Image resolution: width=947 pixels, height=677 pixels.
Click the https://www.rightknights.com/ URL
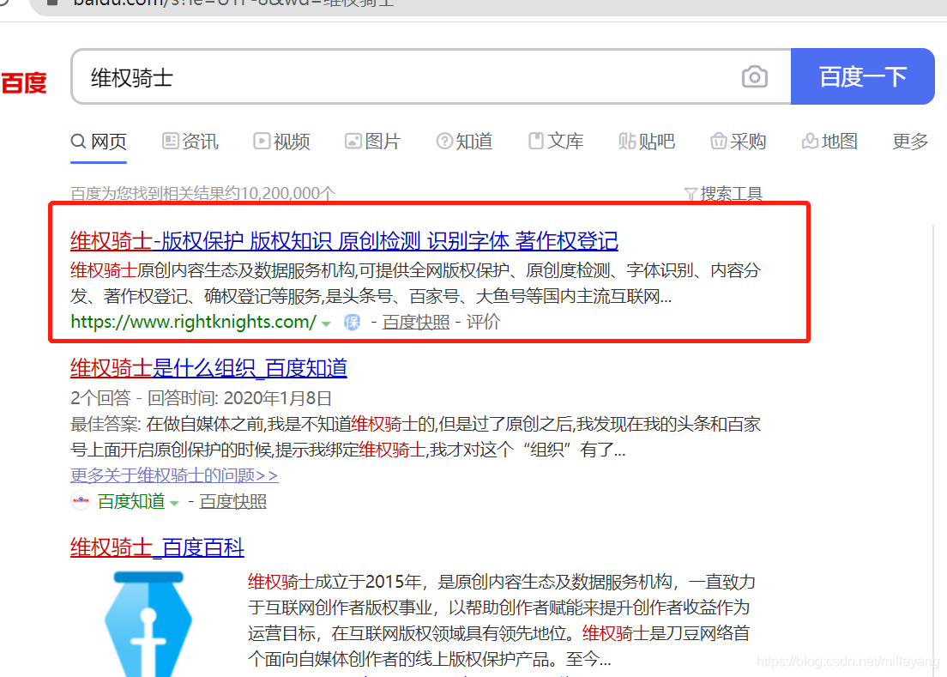[x=193, y=322]
